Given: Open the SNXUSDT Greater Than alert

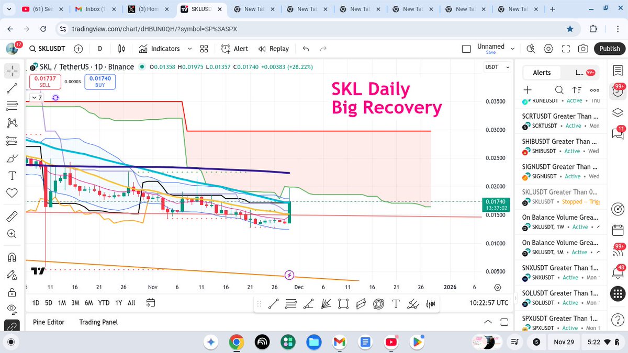Looking at the screenshot, I should [561, 272].
